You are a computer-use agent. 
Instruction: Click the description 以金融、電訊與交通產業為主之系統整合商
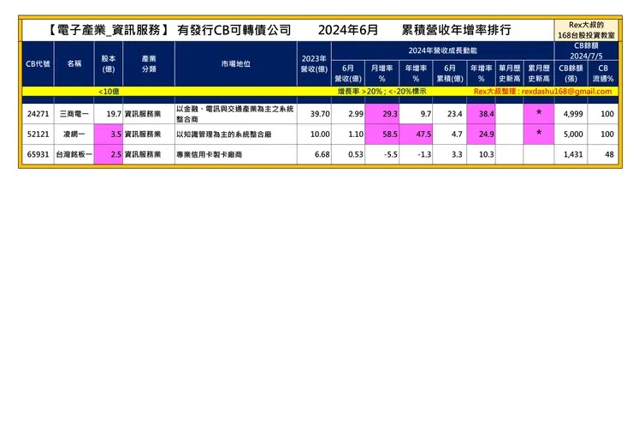[x=235, y=114]
